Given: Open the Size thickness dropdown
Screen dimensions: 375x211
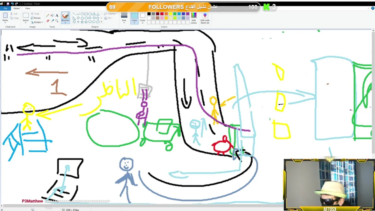Looking at the screenshot, I should pyautogui.click(x=124, y=18).
